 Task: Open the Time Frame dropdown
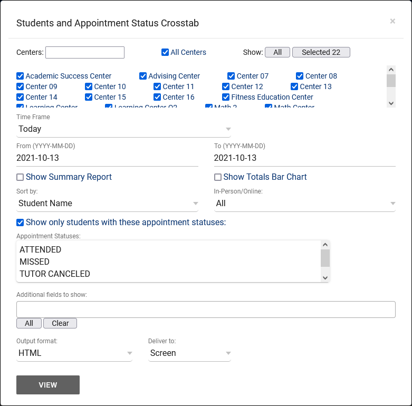pos(124,129)
